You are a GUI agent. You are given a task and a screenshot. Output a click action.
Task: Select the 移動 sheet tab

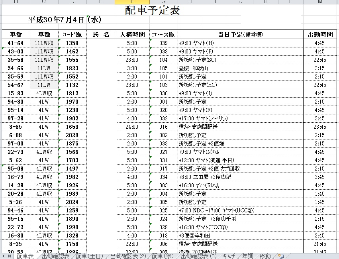coord(265,256)
